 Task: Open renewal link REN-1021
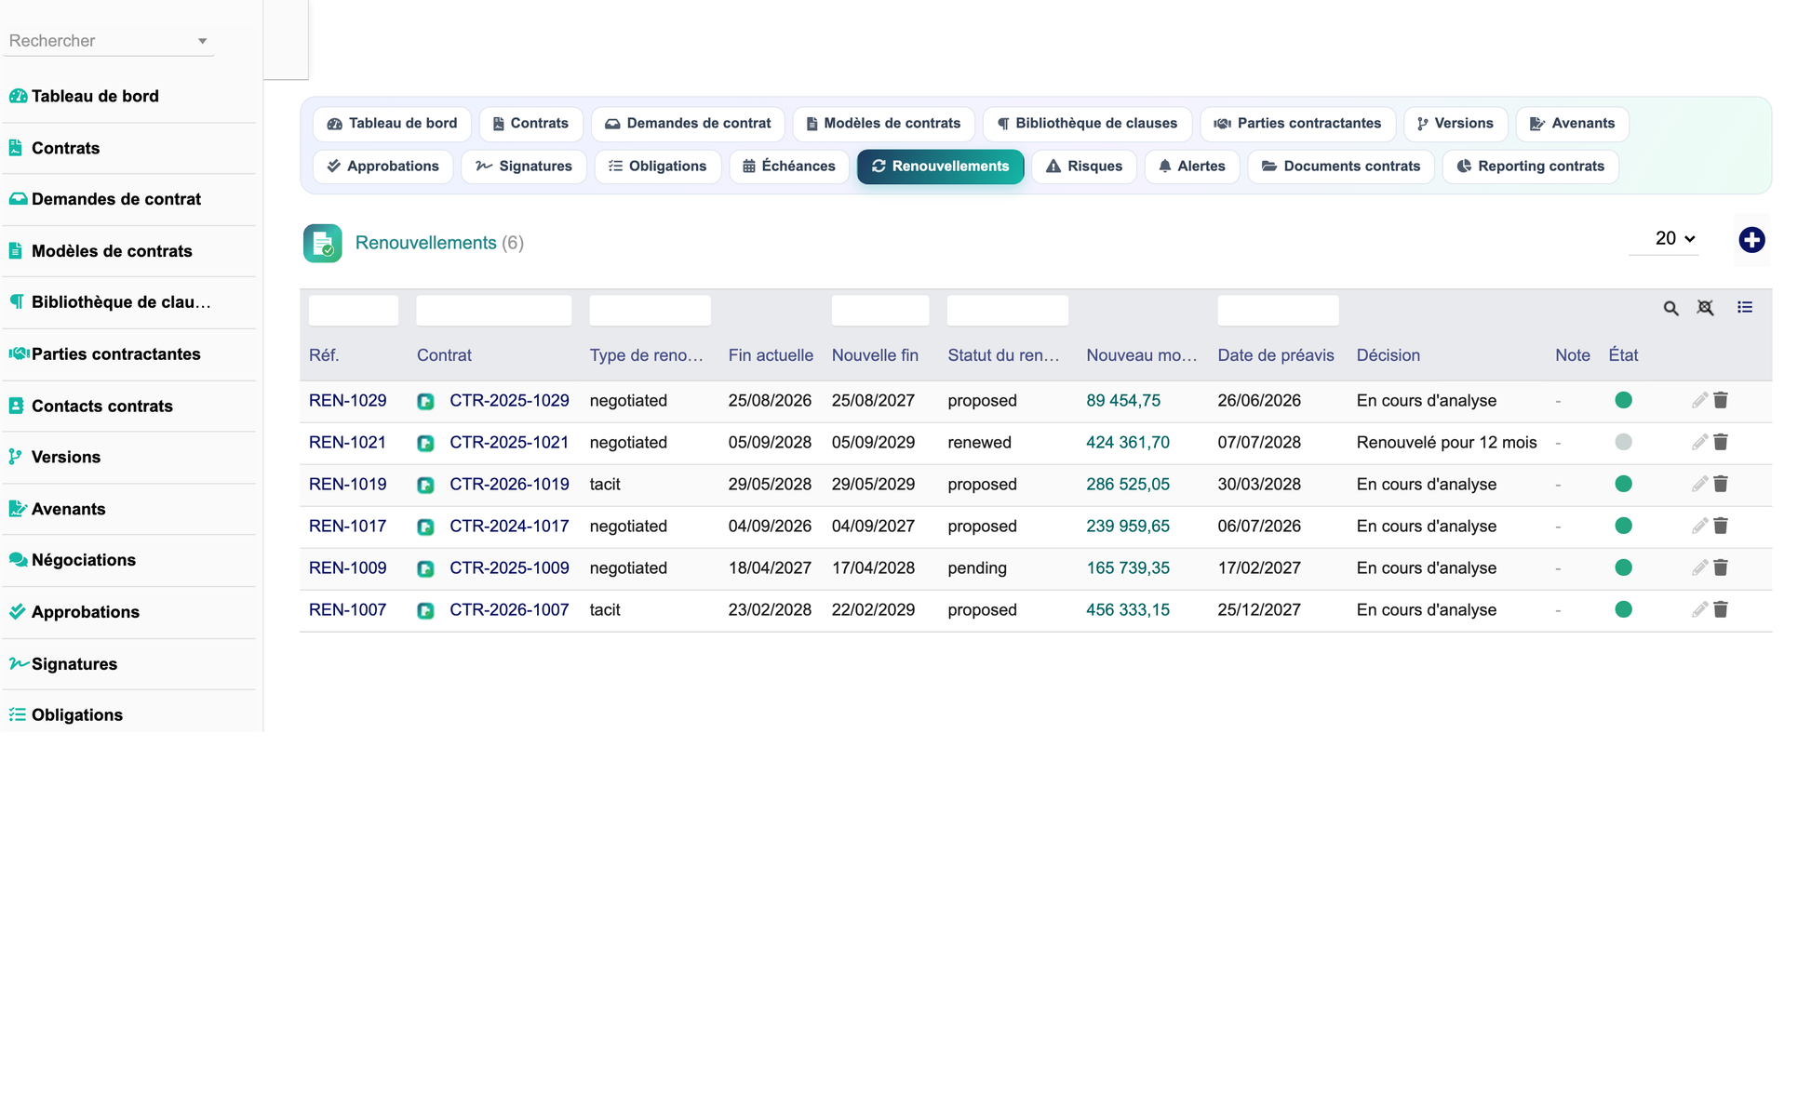[347, 443]
